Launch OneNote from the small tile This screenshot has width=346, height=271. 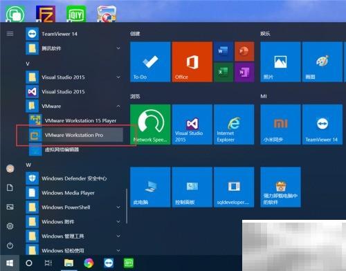(x=244, y=73)
